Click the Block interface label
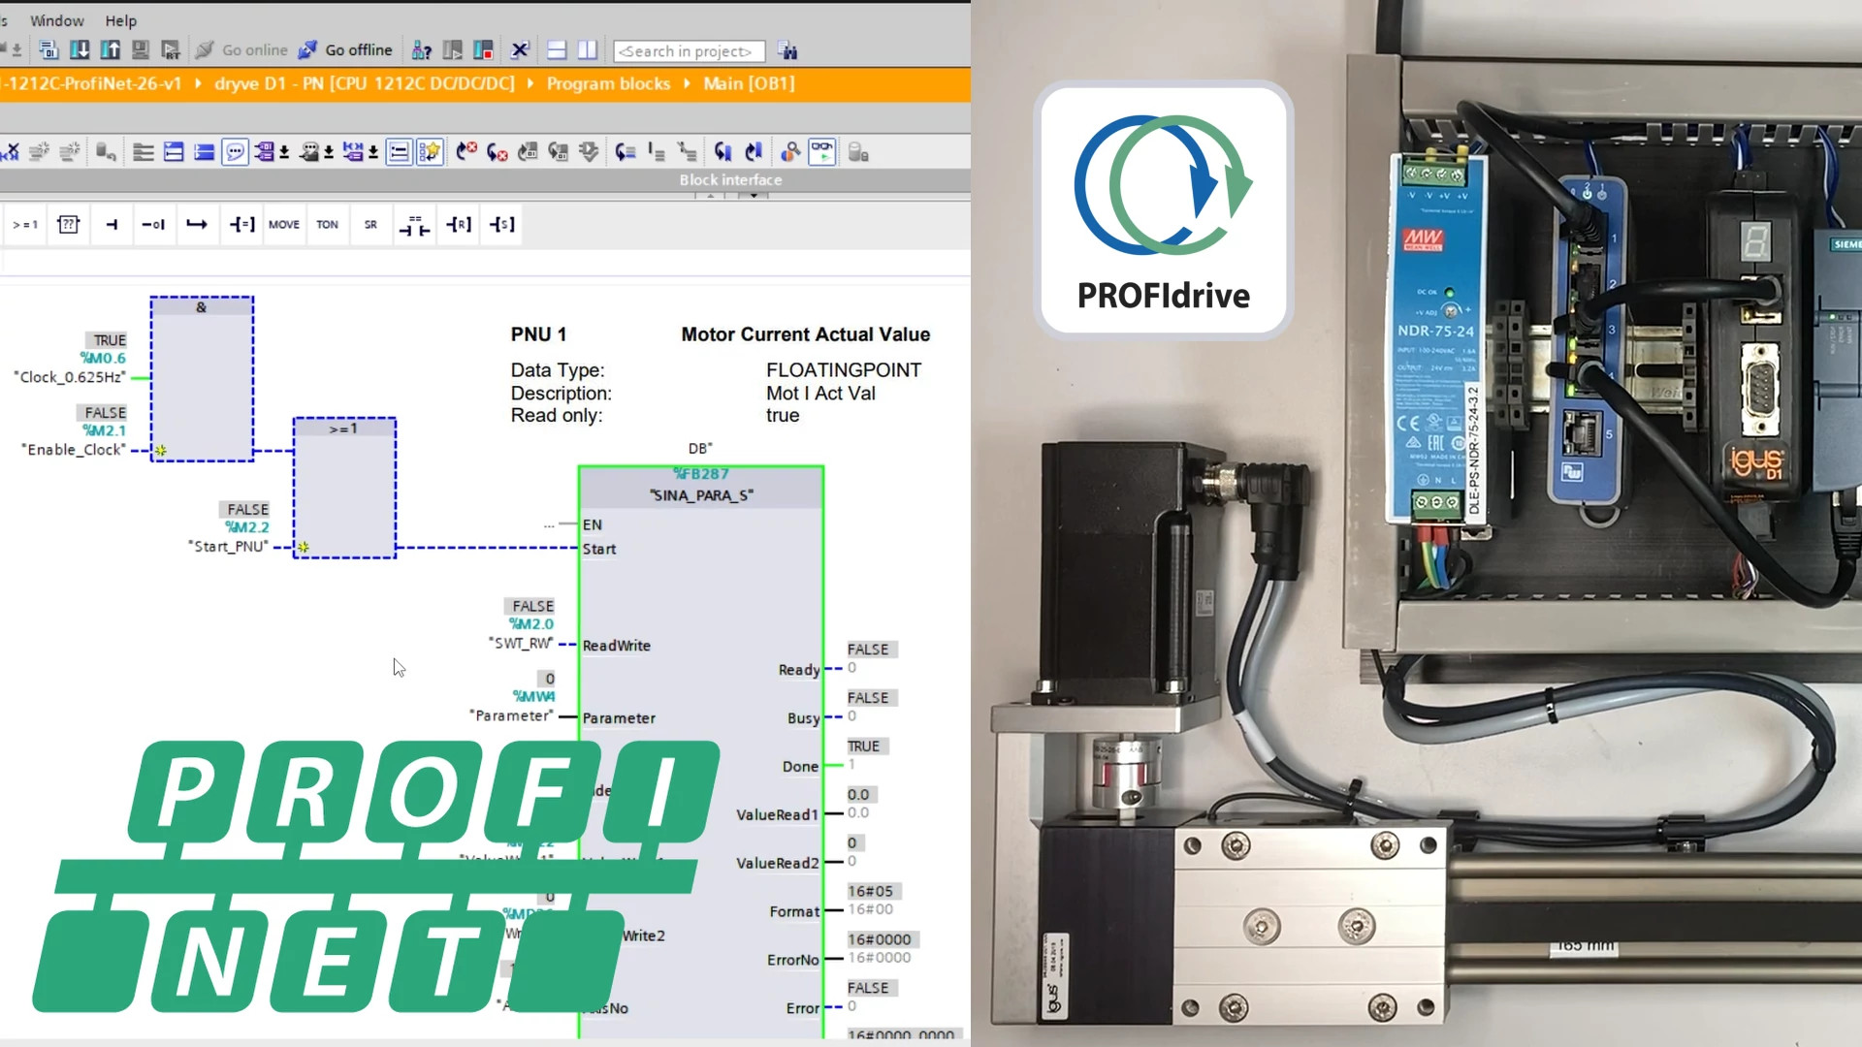 coord(730,179)
